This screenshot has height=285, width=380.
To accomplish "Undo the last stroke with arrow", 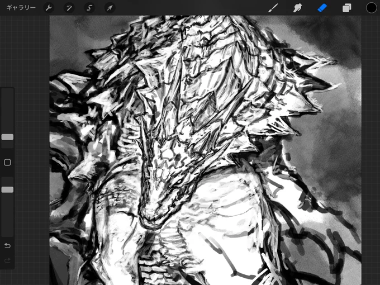I will pos(7,246).
